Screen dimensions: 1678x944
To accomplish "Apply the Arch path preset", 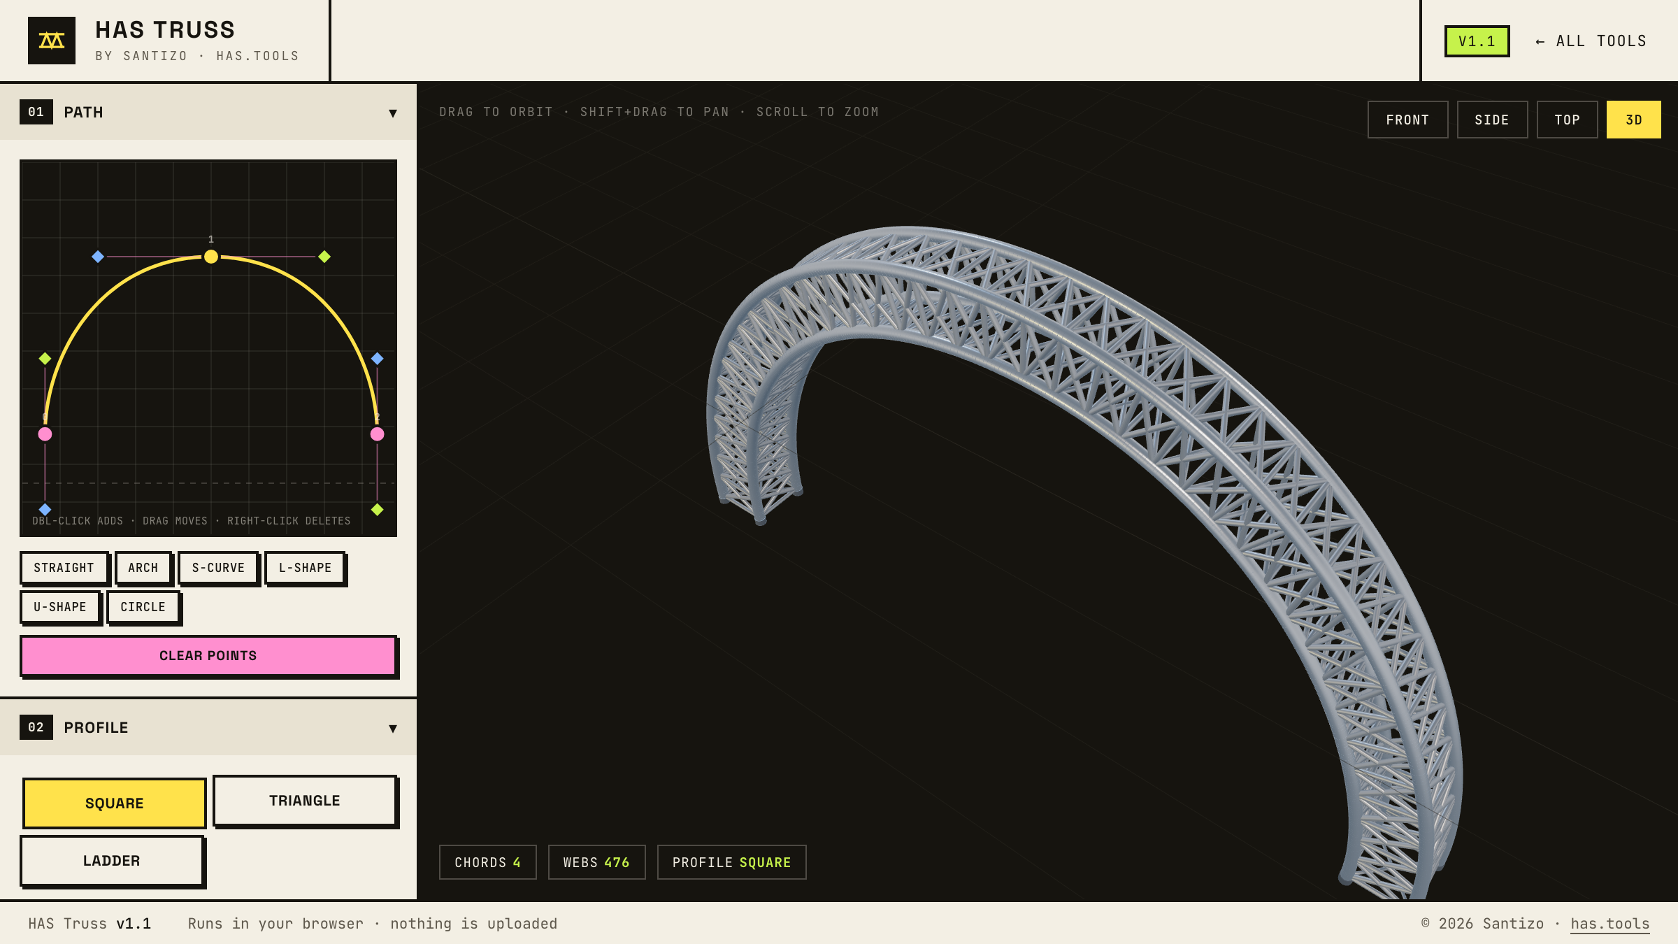I will point(143,568).
